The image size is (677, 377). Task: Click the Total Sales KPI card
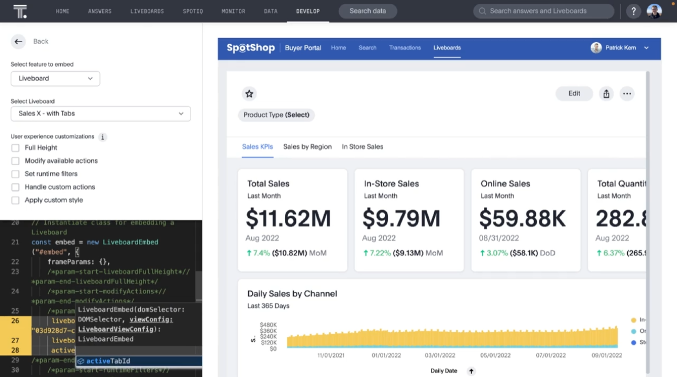293,220
